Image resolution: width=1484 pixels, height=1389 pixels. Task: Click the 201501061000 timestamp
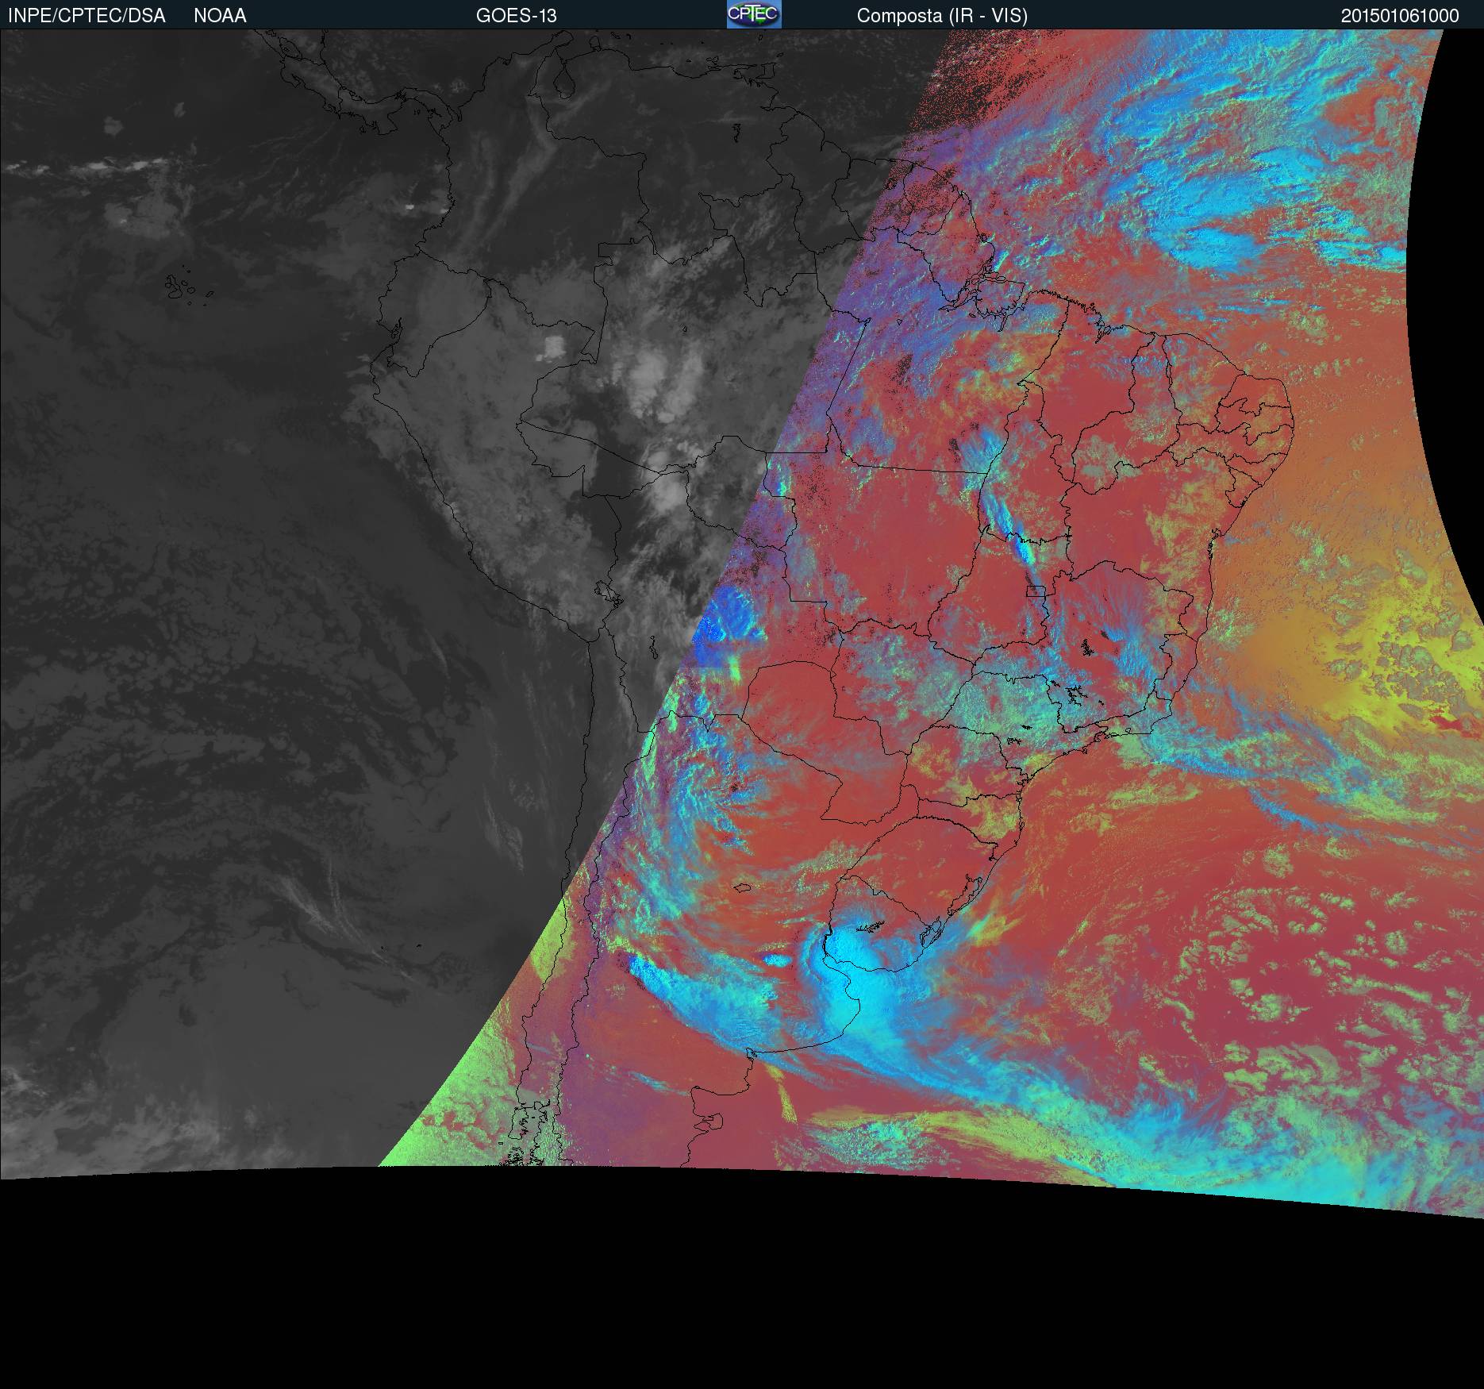[x=1400, y=16]
